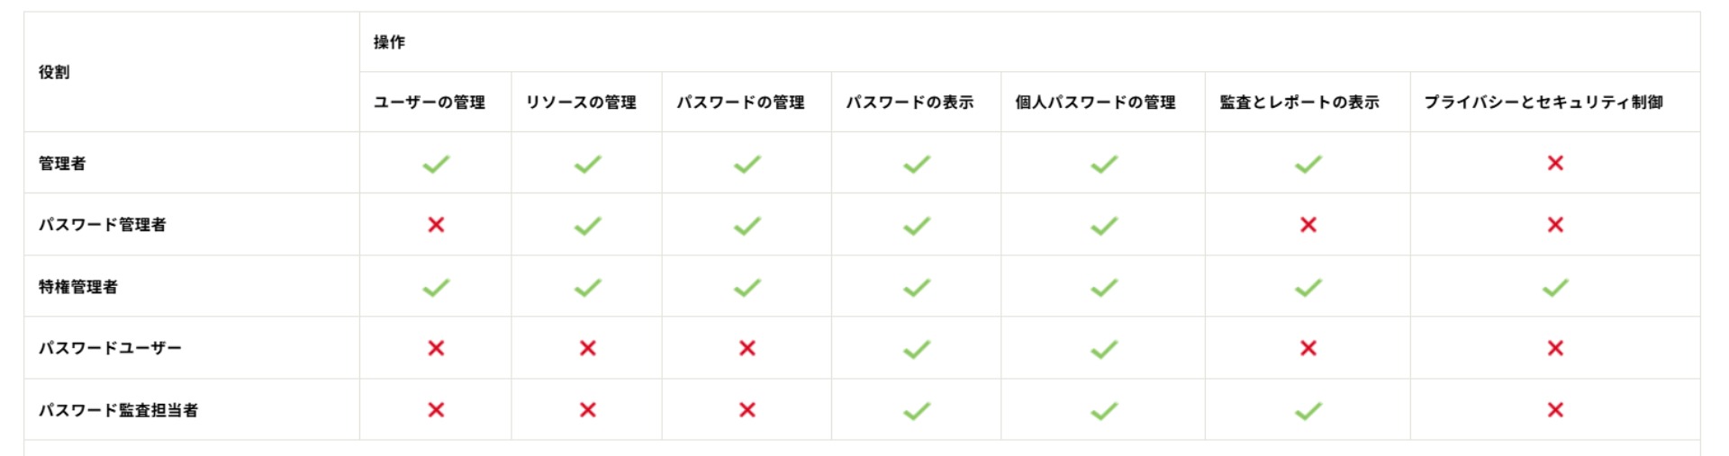Click the red X for パスワード管理者 under ユーザーの管理

pyautogui.click(x=436, y=225)
